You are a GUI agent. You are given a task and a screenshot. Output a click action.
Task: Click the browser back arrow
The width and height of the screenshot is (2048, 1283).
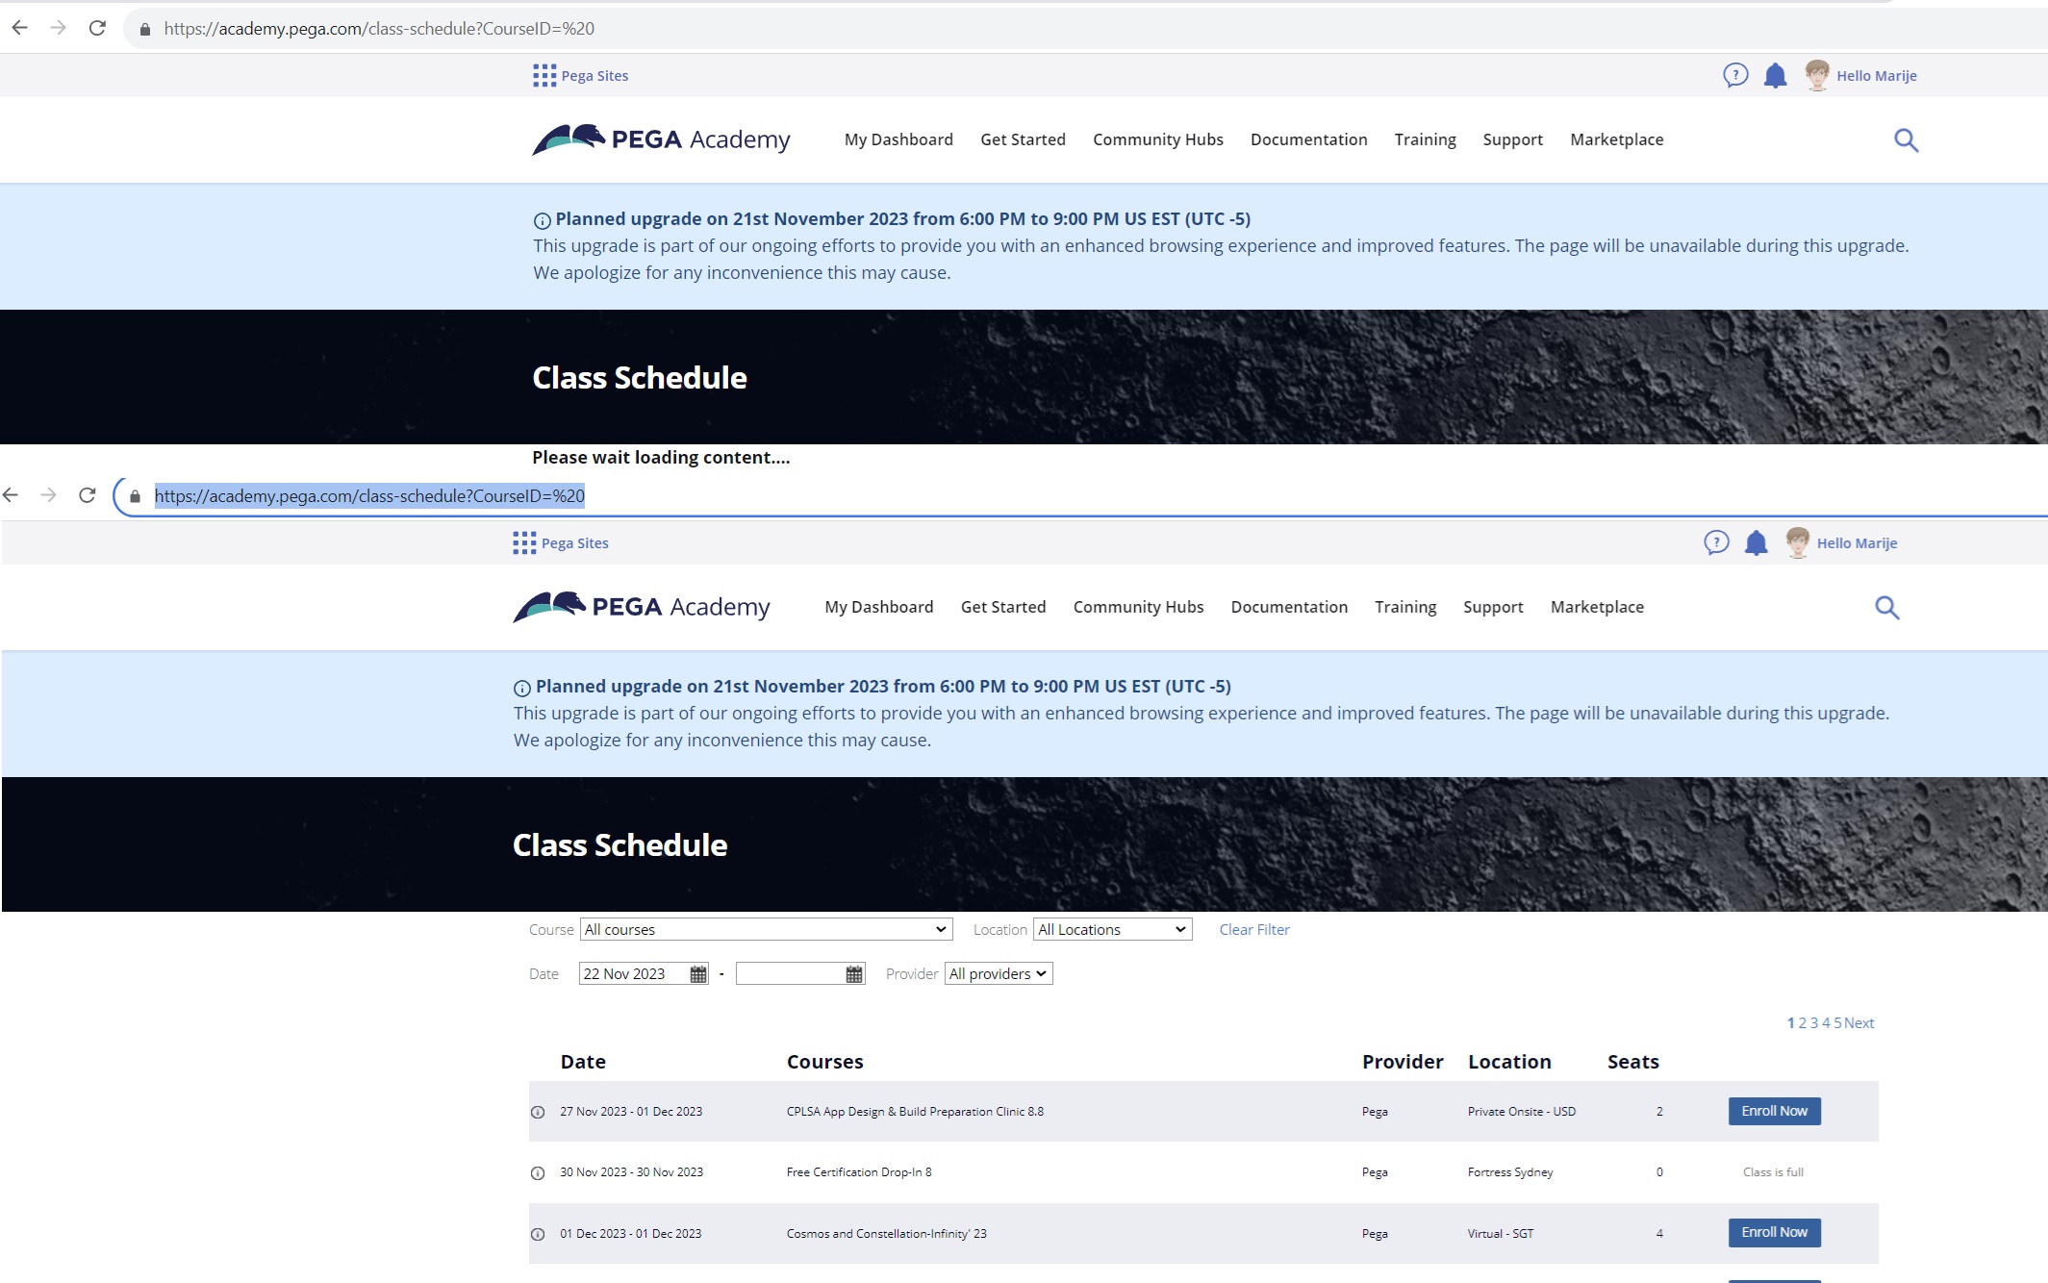coord(11,494)
